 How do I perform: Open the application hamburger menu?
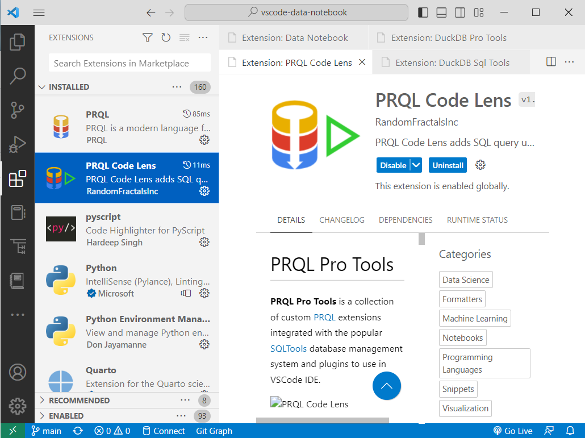(x=39, y=12)
